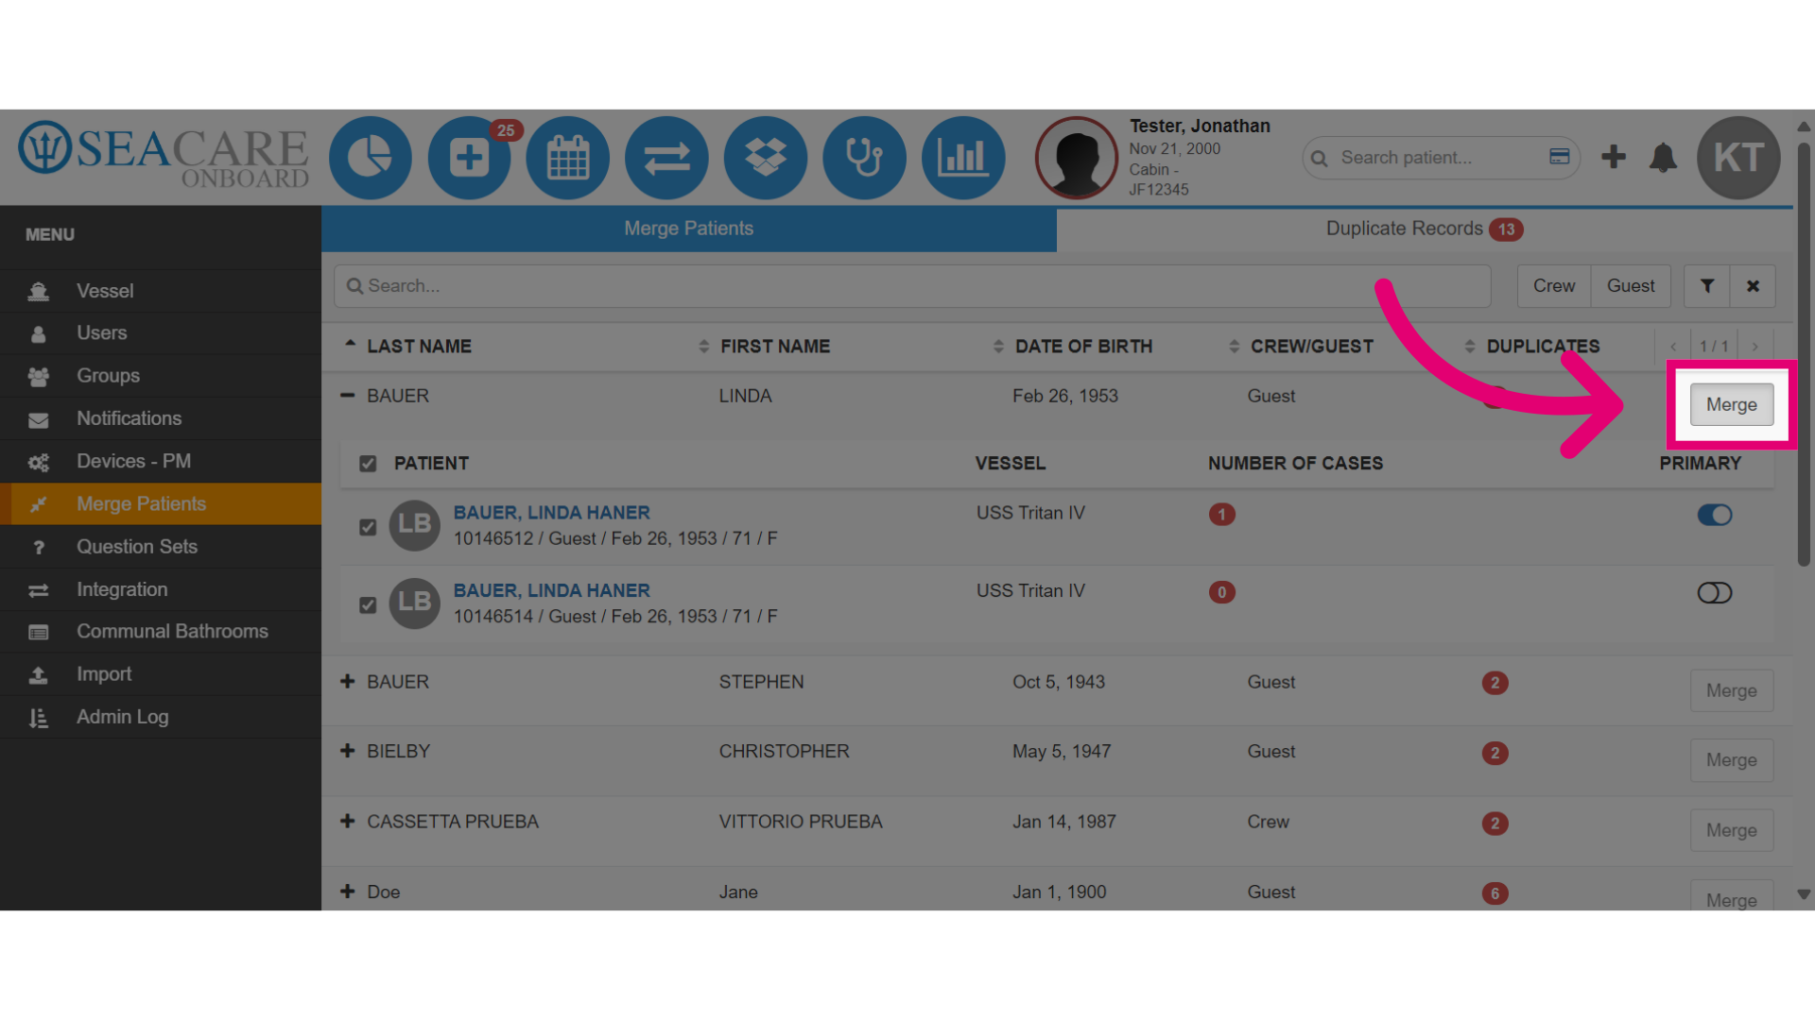Viewport: 1815px width, 1020px height.
Task: Click Merge for BAUER LINDA
Action: (x=1731, y=404)
